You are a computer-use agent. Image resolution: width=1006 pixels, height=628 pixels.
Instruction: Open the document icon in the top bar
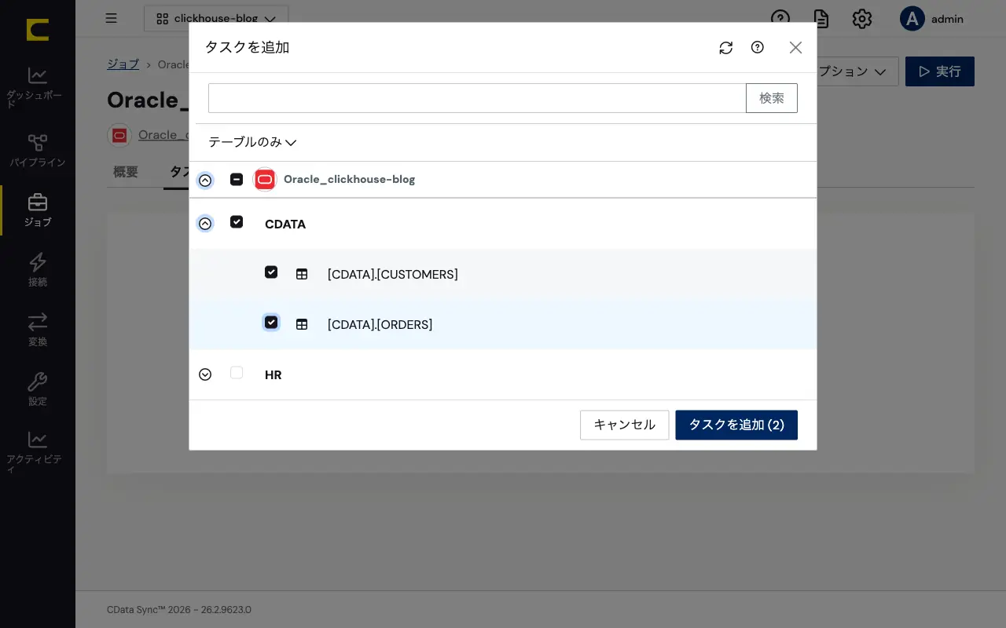(x=821, y=19)
